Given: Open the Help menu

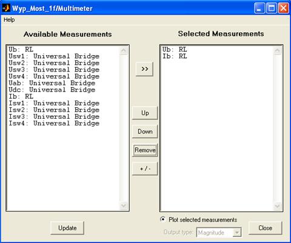Looking at the screenshot, I should [x=9, y=20].
